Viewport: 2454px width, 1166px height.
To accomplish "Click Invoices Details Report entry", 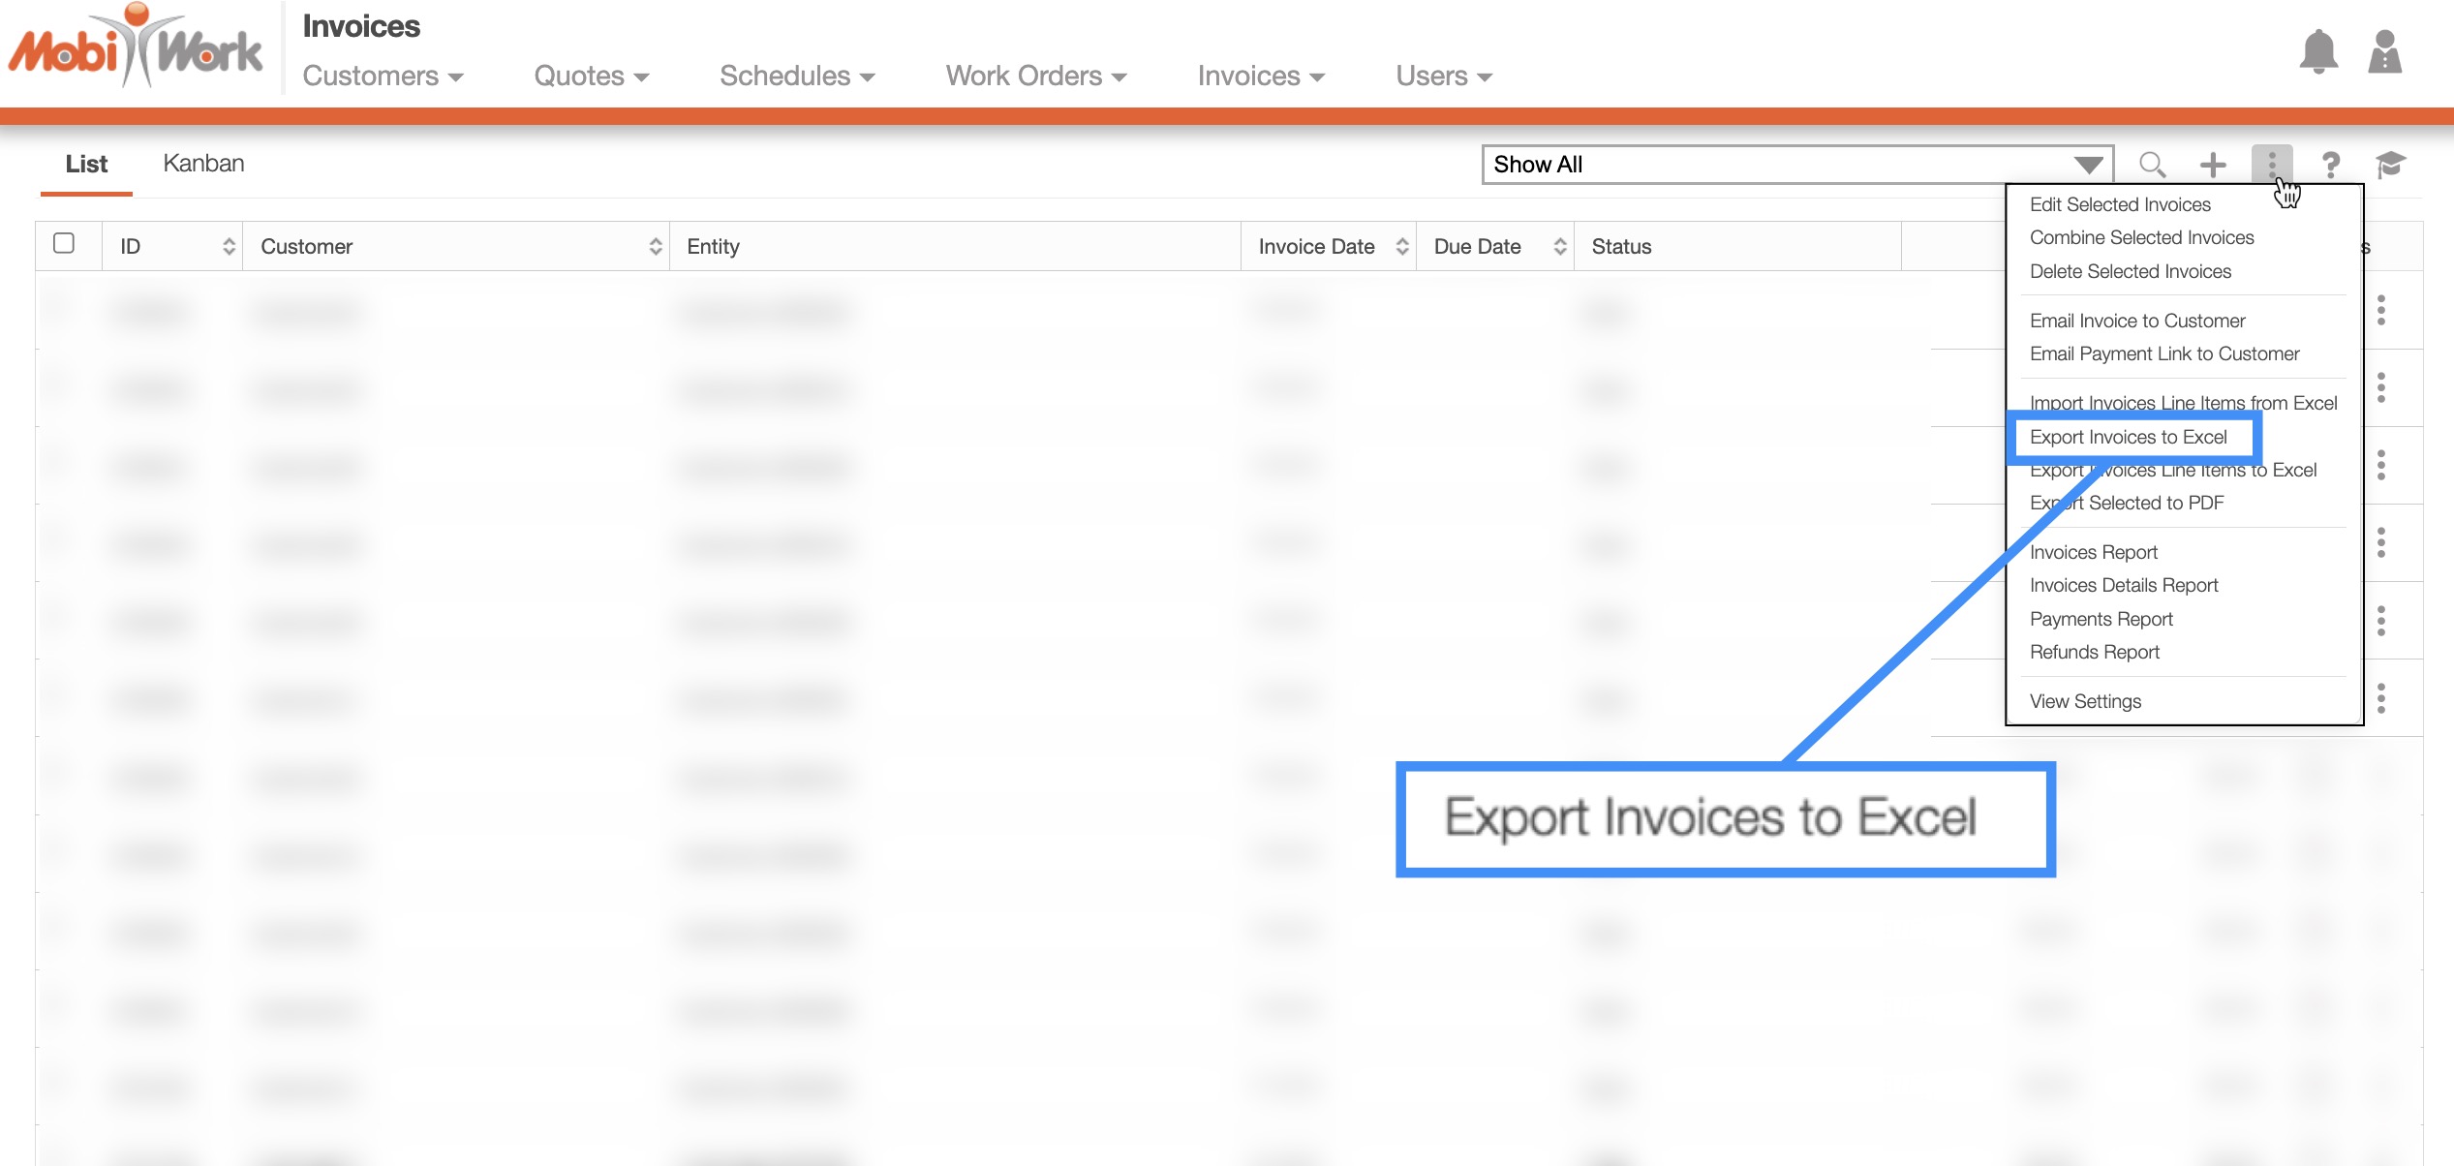I will click(x=2123, y=585).
